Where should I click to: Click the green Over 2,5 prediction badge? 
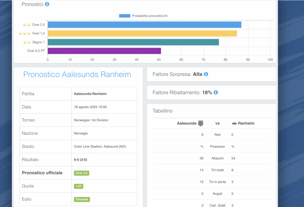[81, 173]
